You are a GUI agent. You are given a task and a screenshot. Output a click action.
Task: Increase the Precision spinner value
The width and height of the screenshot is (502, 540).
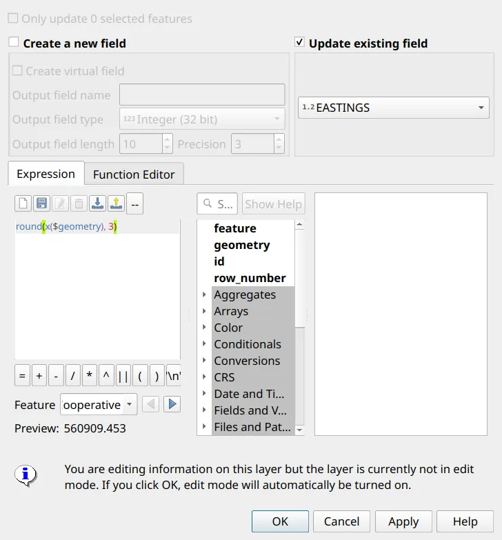(279, 139)
